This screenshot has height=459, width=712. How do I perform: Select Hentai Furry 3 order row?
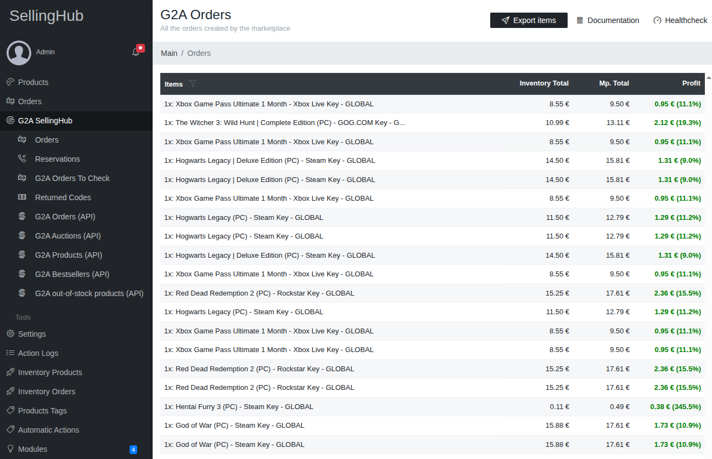(433, 407)
